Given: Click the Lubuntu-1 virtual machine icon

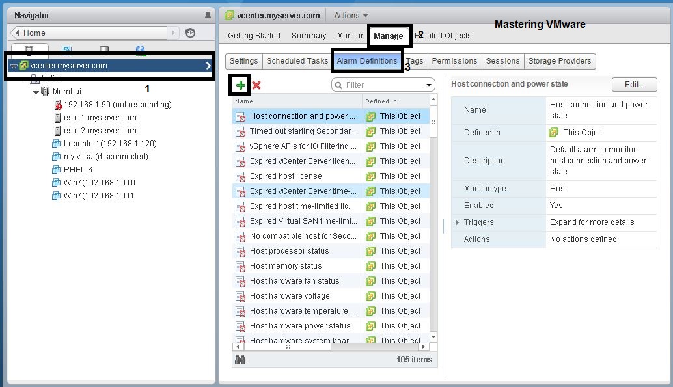Looking at the screenshot, I should (x=56, y=144).
